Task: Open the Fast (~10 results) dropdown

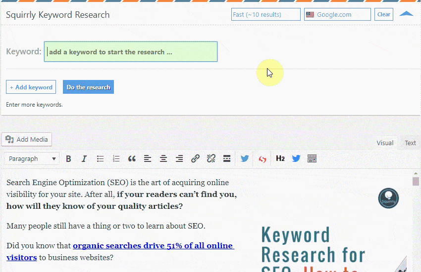Action: click(x=266, y=14)
